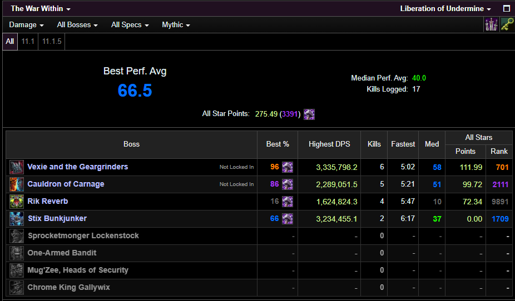Viewport: 515px width, 301px height.
Task: Click Vexie fastest kill 5:02
Action: [x=408, y=167]
